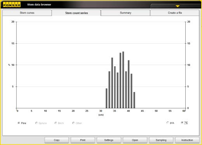Select the percent (%) display option
The image size is (202, 145).
click(182, 123)
